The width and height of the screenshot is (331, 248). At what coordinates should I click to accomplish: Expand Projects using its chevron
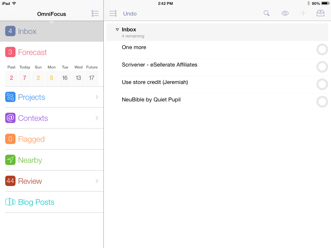coord(97,97)
